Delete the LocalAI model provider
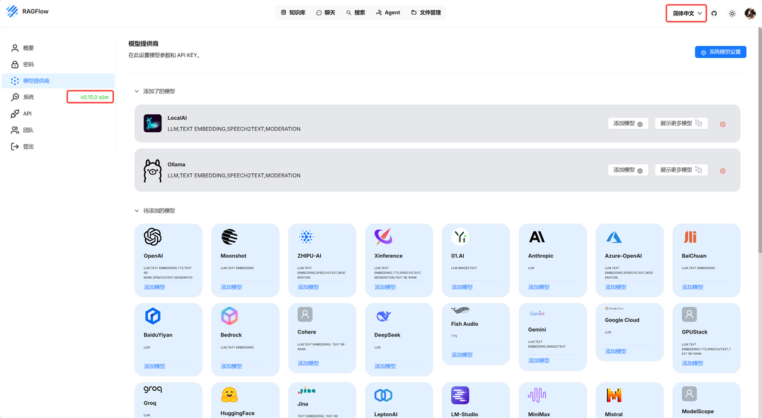The height and width of the screenshot is (418, 762). [723, 124]
